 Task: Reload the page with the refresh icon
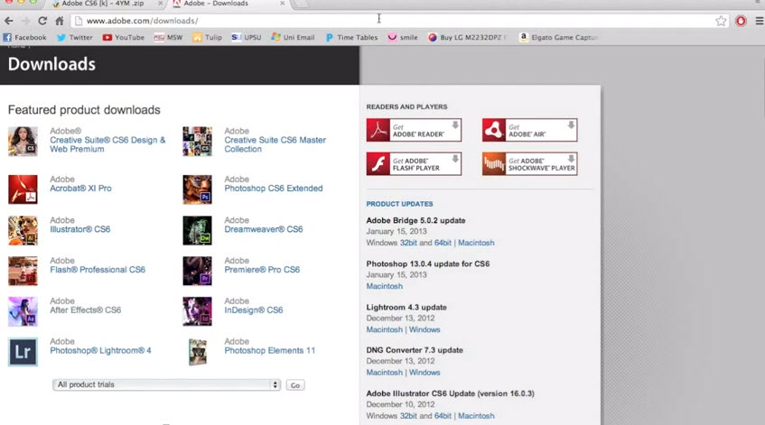[42, 21]
